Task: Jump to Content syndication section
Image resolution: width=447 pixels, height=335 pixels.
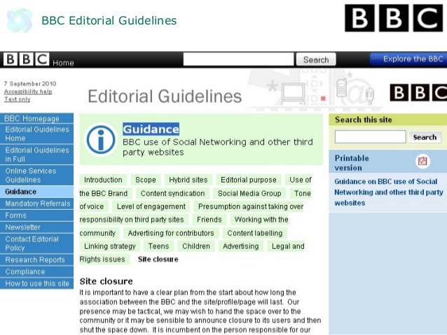Action: point(173,193)
